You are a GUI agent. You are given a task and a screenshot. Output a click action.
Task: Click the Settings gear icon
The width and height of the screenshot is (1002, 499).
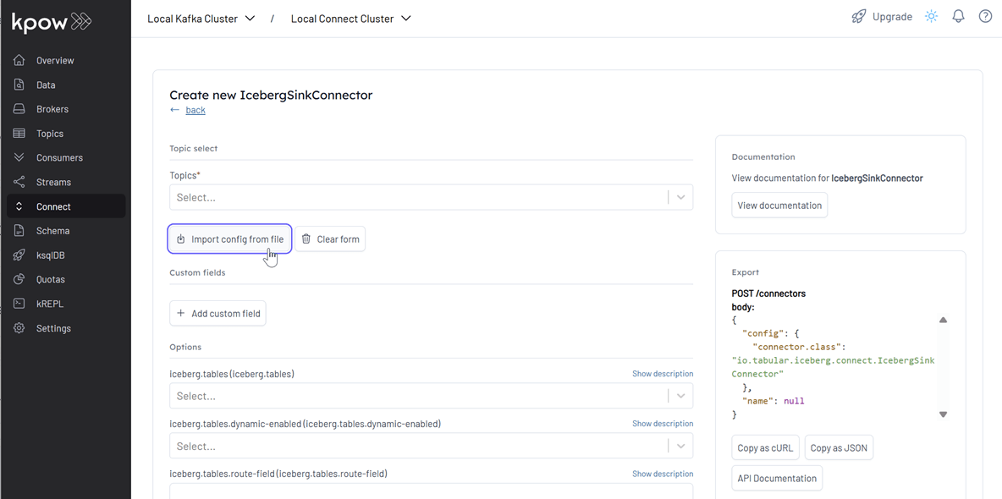click(19, 328)
